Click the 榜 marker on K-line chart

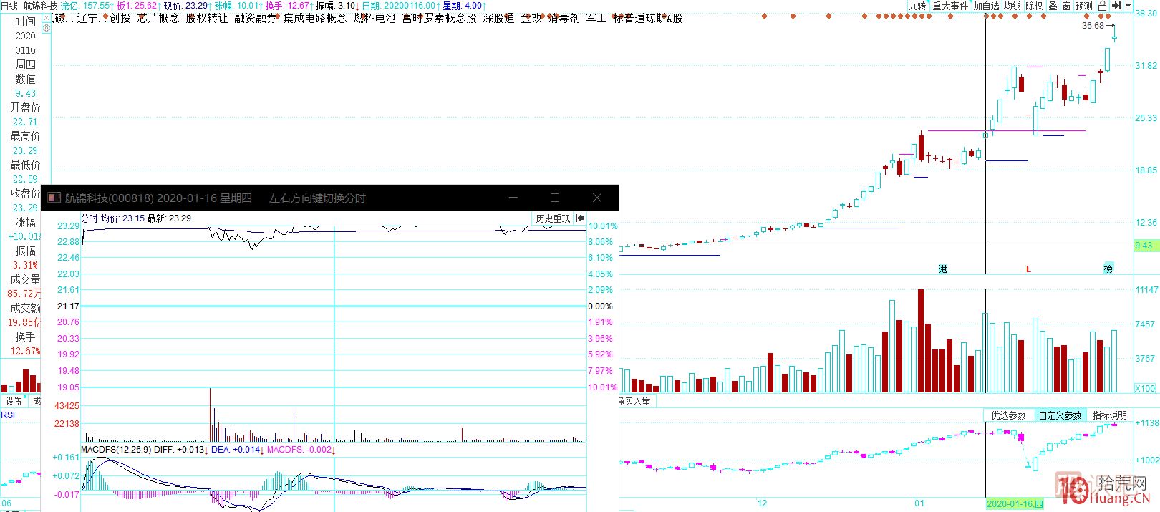(x=1108, y=269)
